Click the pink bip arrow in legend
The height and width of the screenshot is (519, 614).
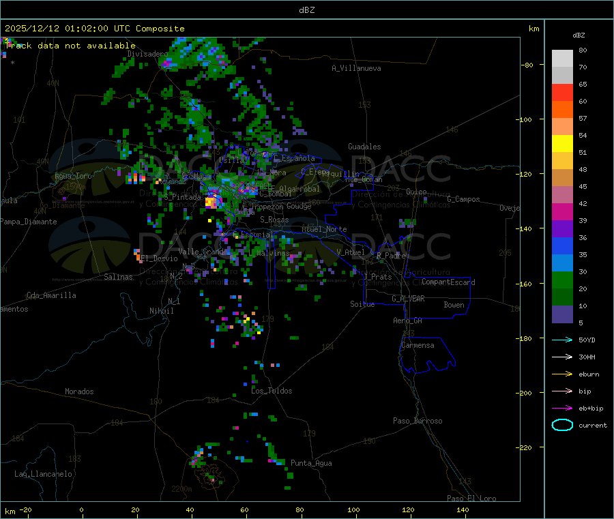pyautogui.click(x=562, y=391)
